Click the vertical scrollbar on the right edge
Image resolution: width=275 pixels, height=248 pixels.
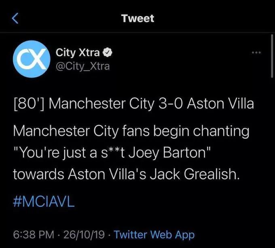tap(272, 56)
